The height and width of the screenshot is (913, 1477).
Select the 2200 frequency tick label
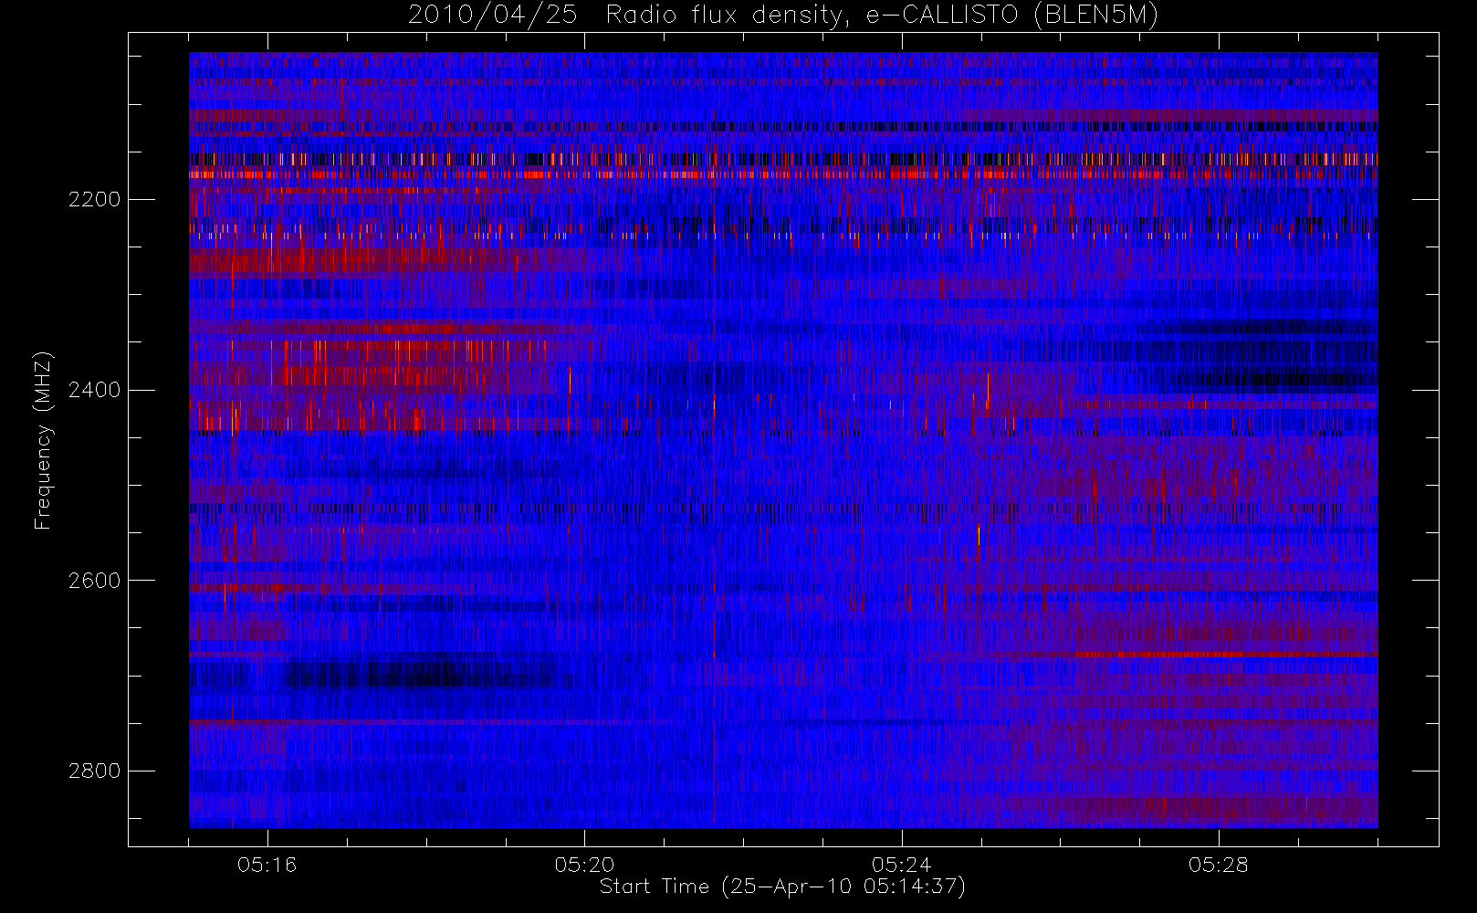[x=95, y=199]
